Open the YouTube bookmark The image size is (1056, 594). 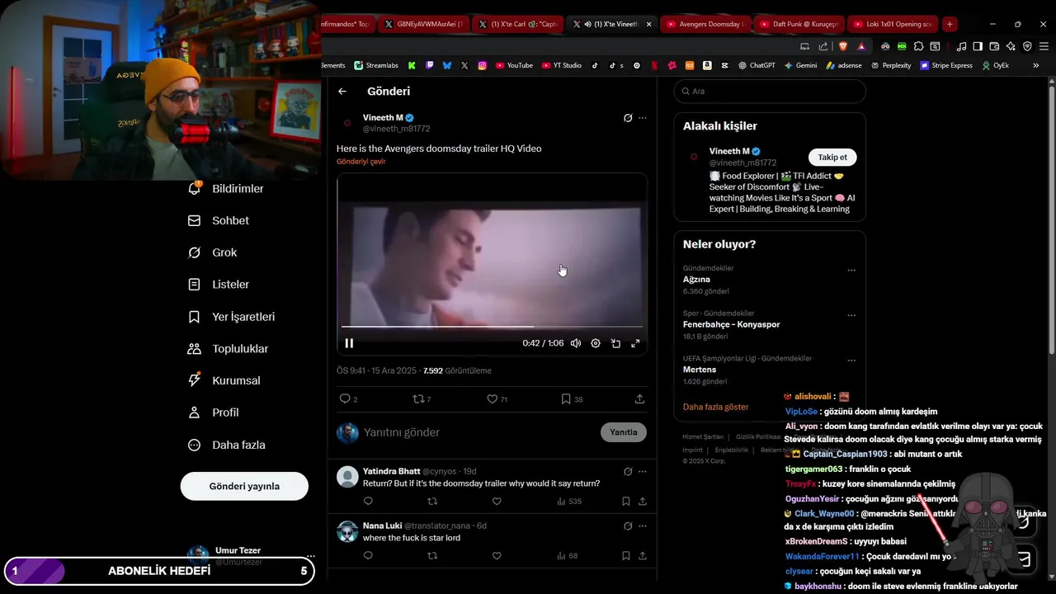click(x=514, y=65)
